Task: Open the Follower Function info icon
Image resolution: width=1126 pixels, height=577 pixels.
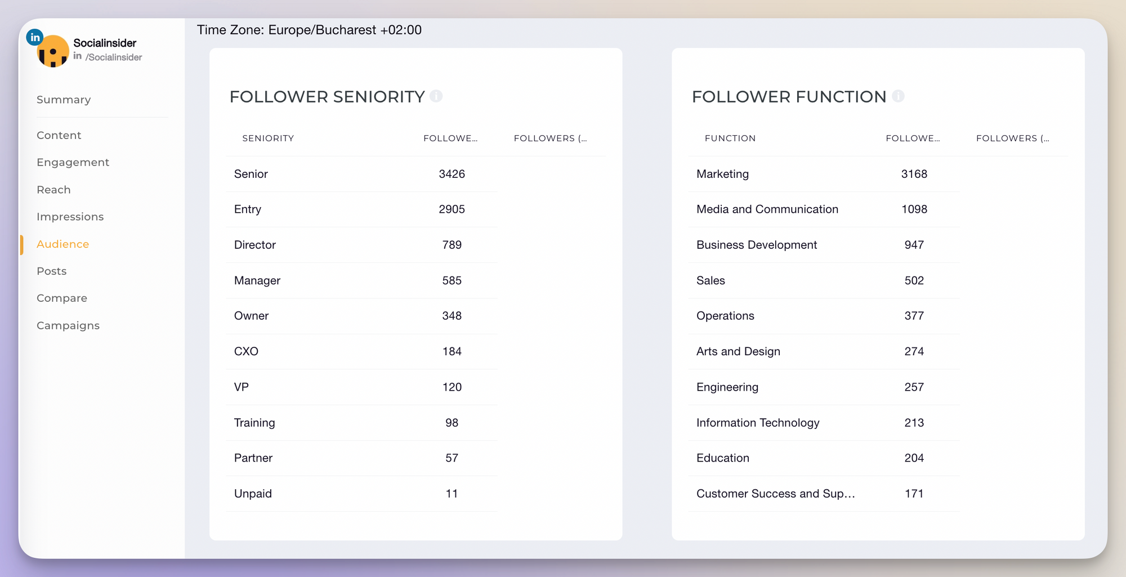Action: click(898, 96)
